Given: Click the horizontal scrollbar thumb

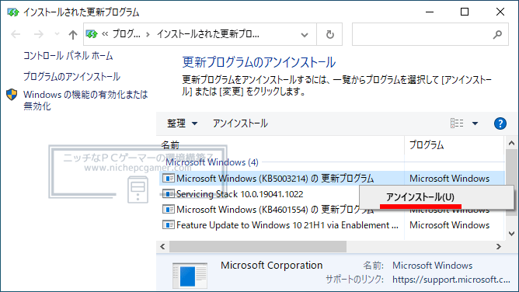Looking at the screenshot, I should 258,247.
